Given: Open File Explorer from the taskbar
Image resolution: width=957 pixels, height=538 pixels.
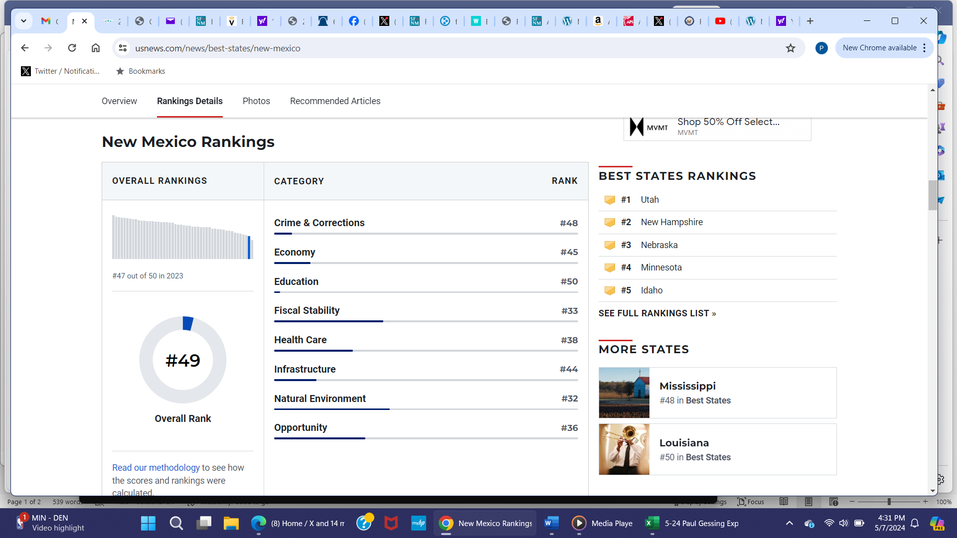Looking at the screenshot, I should coord(231,523).
